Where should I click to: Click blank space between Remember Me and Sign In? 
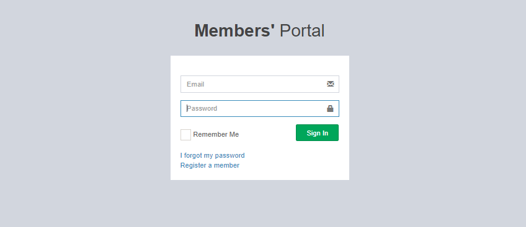coord(267,134)
